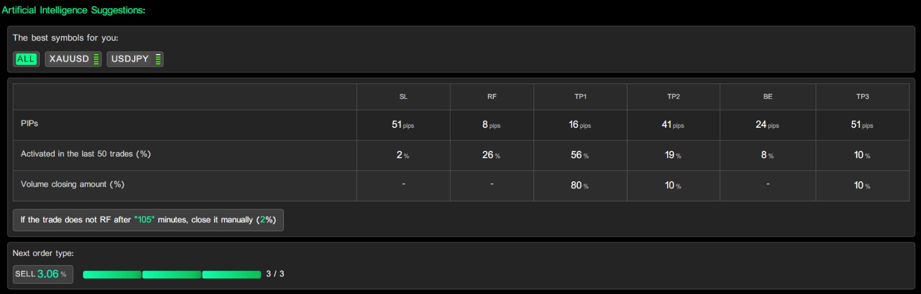921x294 pixels.
Task: Click the signal-strength bars icon on XAUUSD
Action: (x=96, y=59)
